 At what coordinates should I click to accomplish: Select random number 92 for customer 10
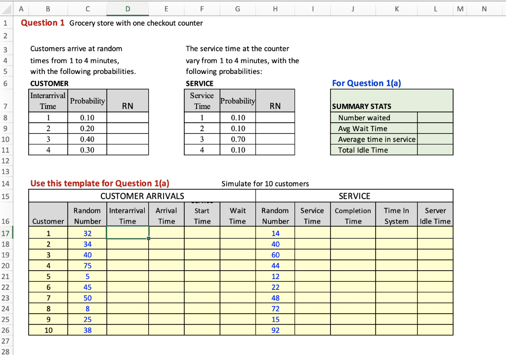(275, 330)
